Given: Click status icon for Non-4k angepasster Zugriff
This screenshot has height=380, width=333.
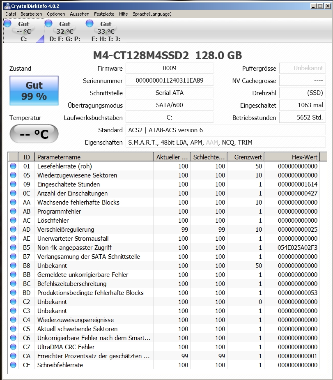Looking at the screenshot, I should pyautogui.click(x=13, y=247).
